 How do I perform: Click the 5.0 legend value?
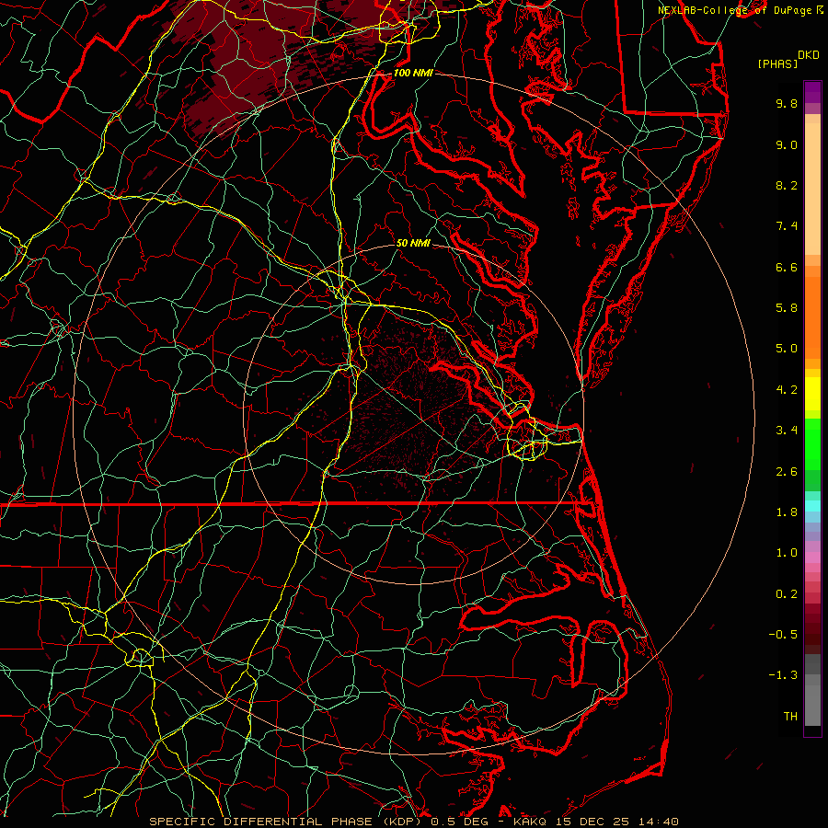tap(787, 349)
